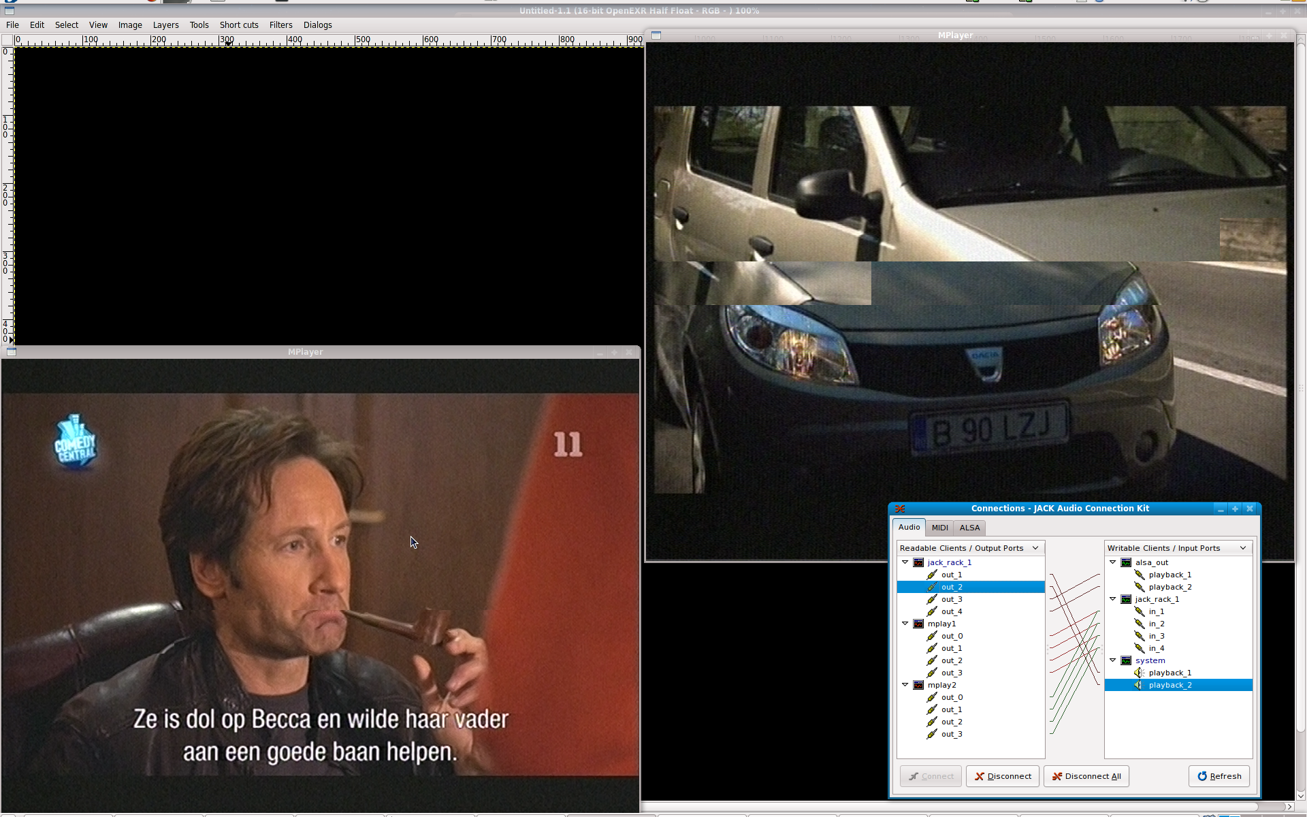Screen dimensions: 1307x817
Task: Select out_1 under mplay1
Action: pyautogui.click(x=952, y=648)
